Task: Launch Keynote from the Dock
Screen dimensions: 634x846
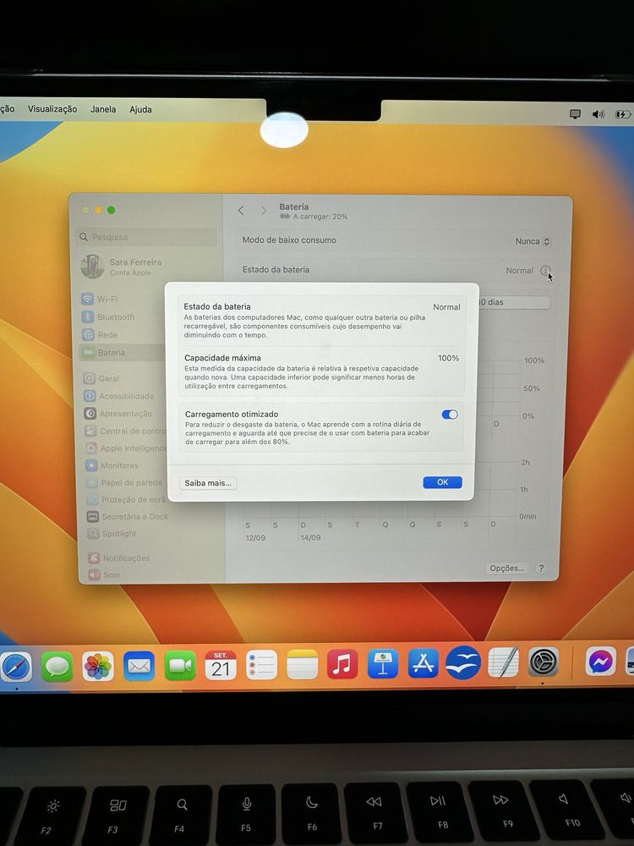Action: click(x=383, y=663)
